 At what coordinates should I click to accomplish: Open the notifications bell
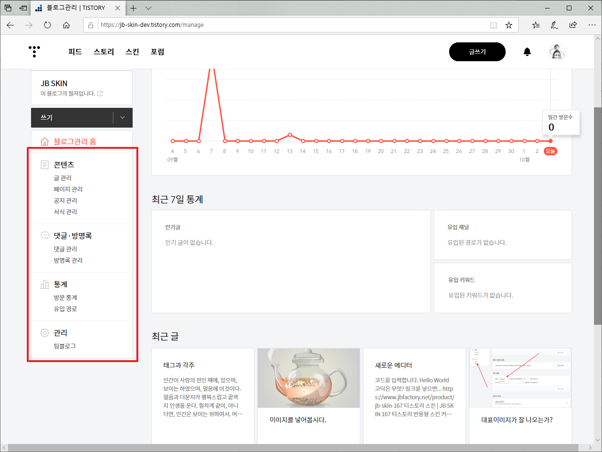(527, 52)
